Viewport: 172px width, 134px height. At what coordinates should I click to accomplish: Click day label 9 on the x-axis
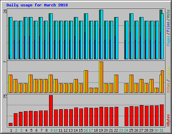(x=51, y=130)
